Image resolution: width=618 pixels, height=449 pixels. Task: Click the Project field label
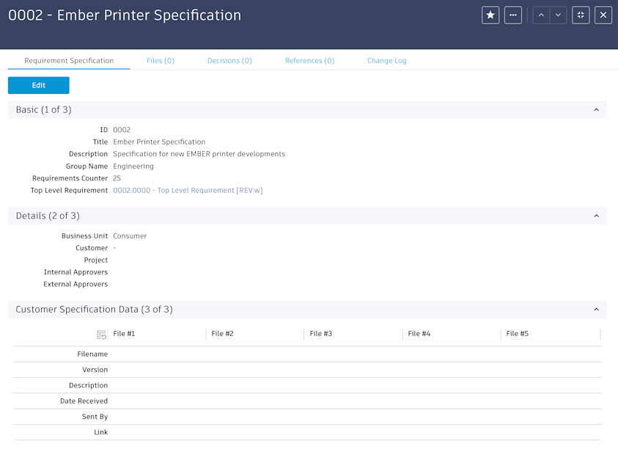pos(96,260)
